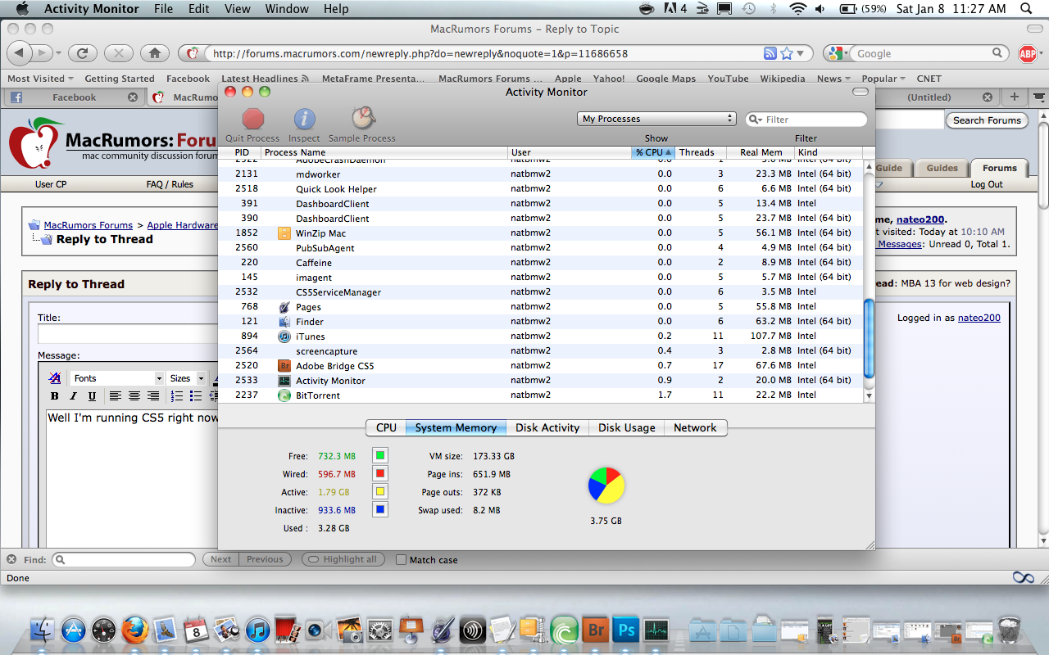Select the Finder process row
Screen dimensions: 1049x655
(542, 322)
